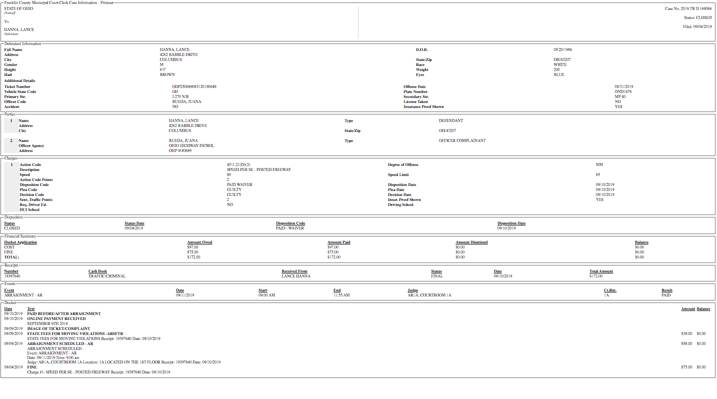
Task: Click docket entry PAID BEFORE/AFTER ARRAIGNMENT
Action: (64, 313)
